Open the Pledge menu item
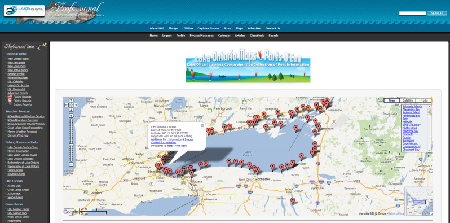This screenshot has height=223, width=450. pyautogui.click(x=173, y=28)
